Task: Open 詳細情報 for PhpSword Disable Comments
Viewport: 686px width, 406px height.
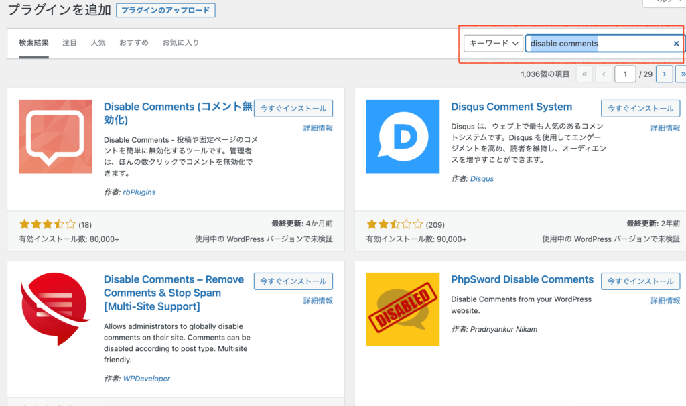Action: coord(665,301)
